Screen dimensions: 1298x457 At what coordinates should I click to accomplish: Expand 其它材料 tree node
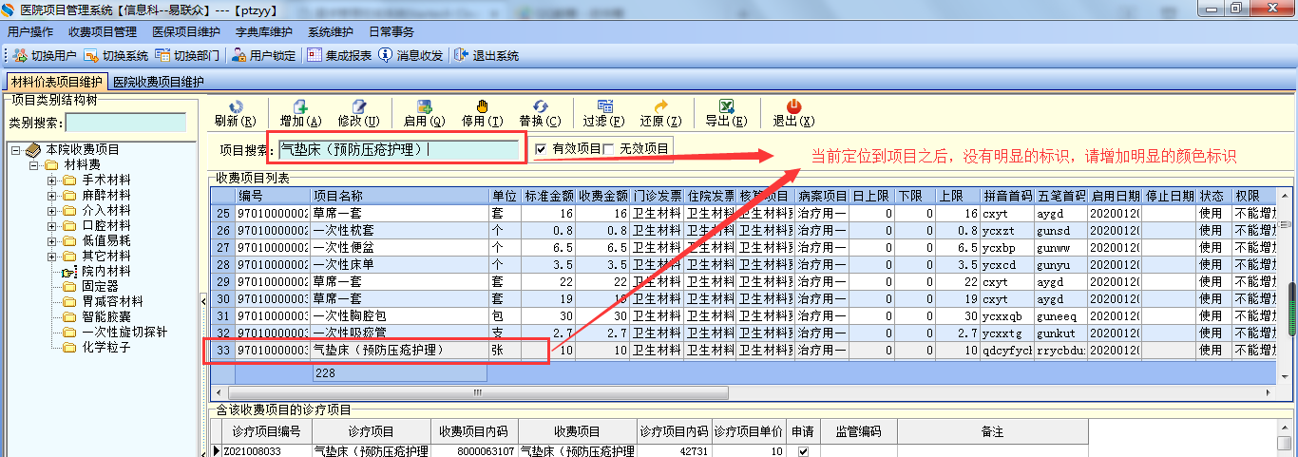[x=51, y=257]
